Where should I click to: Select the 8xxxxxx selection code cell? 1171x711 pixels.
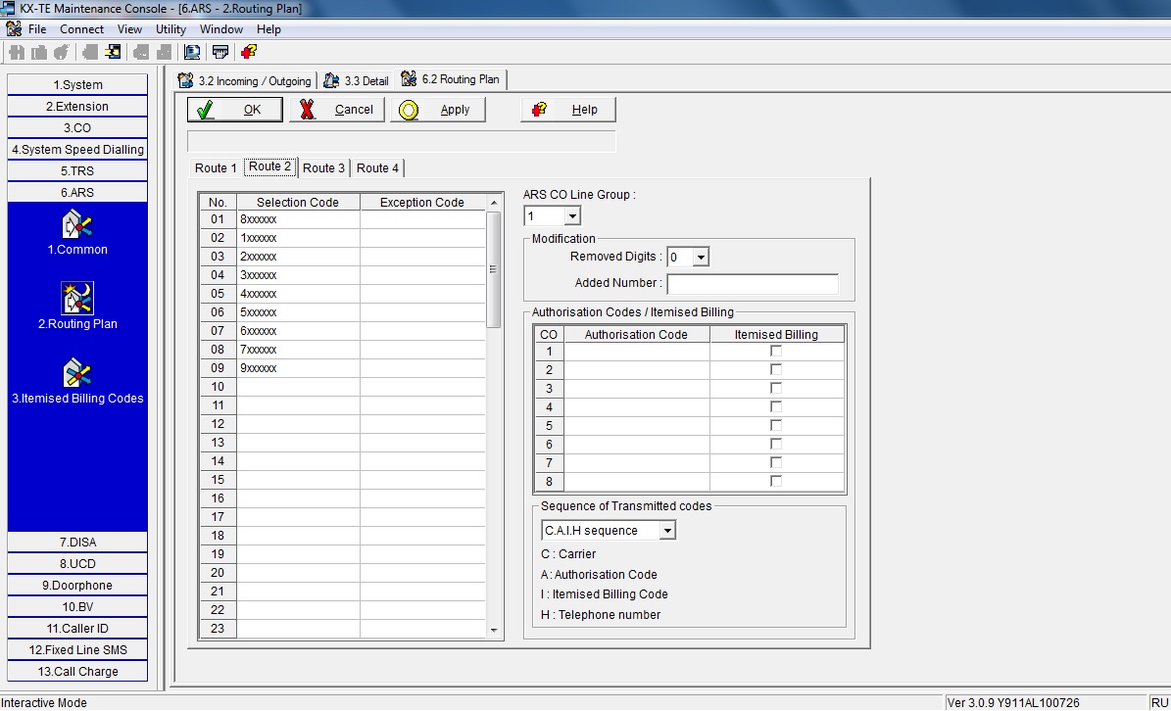point(299,219)
